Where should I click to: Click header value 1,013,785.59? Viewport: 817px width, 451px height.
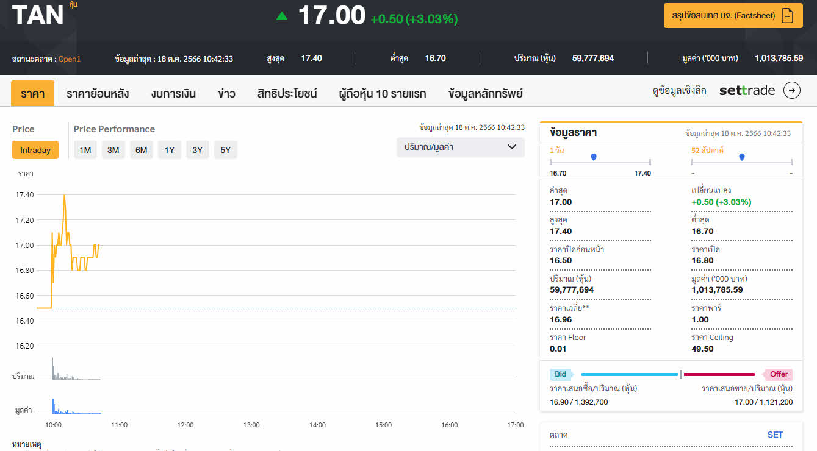click(x=779, y=59)
